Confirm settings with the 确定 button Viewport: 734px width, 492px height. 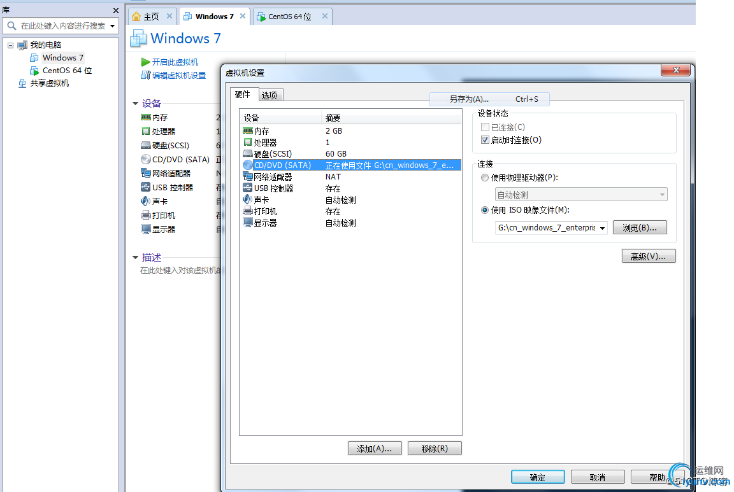[x=538, y=477]
